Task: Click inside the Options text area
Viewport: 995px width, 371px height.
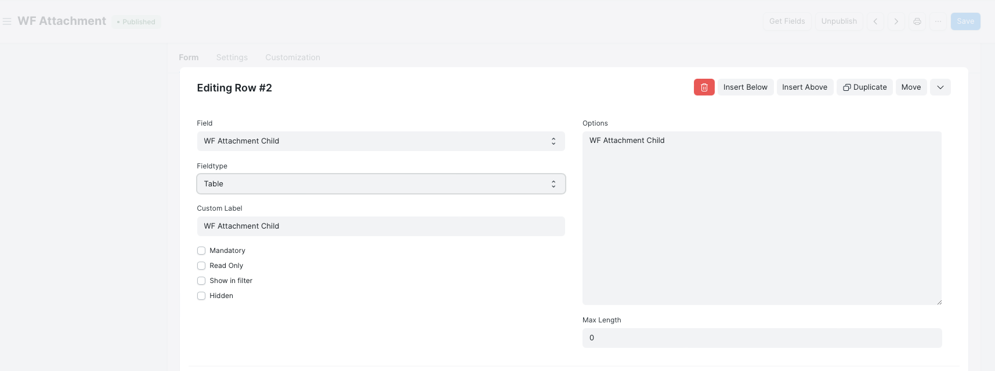Action: 762,218
